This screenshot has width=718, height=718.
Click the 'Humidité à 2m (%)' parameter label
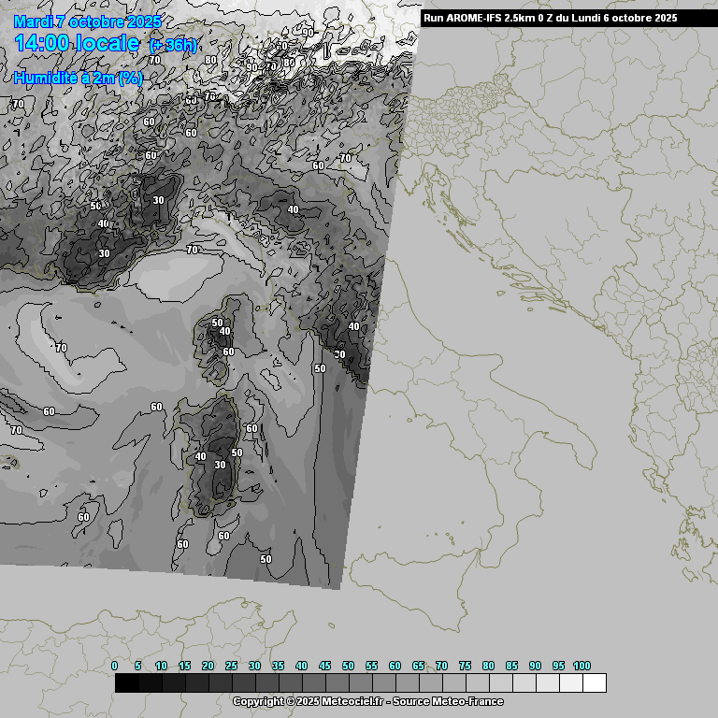79,79
